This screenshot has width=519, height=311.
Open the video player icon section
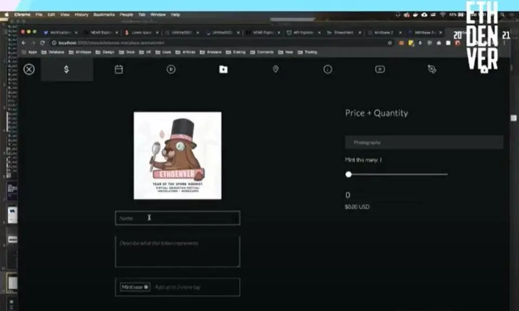tap(380, 69)
